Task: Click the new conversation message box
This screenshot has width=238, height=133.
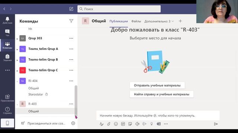Action: click(158, 116)
